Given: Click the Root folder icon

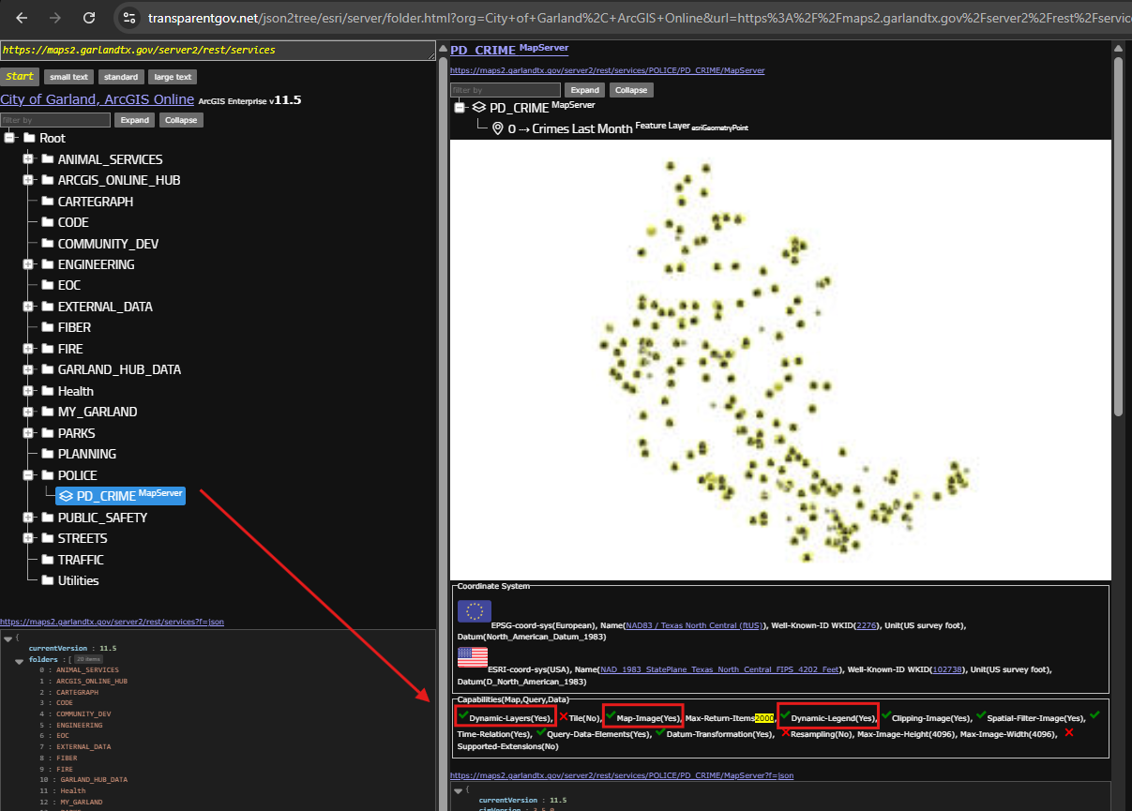Looking at the screenshot, I should coord(29,139).
